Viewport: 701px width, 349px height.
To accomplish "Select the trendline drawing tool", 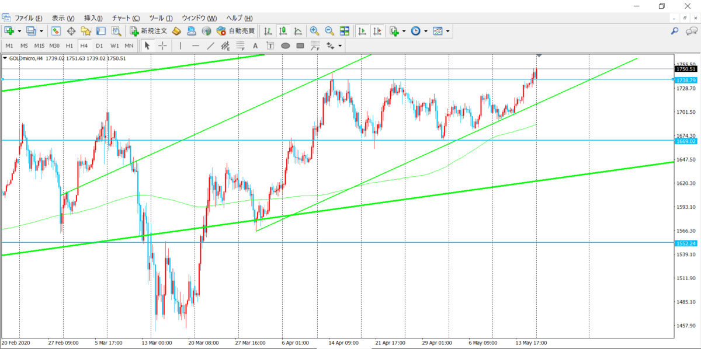I will tap(210, 46).
